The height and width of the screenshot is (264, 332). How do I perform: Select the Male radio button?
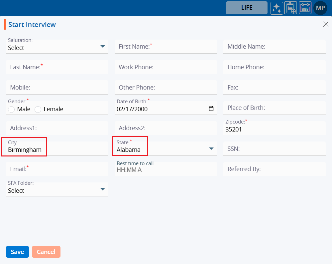(11, 109)
